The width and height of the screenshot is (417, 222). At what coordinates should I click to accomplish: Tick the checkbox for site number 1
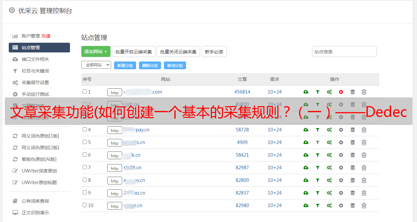85,92
